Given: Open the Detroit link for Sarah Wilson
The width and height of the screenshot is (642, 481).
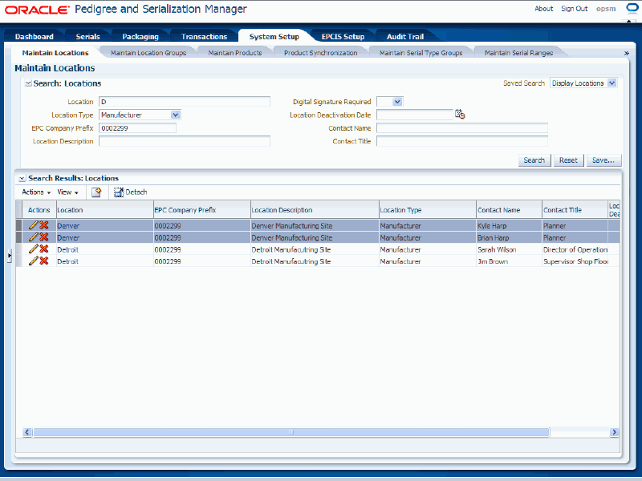Looking at the screenshot, I should tap(67, 249).
